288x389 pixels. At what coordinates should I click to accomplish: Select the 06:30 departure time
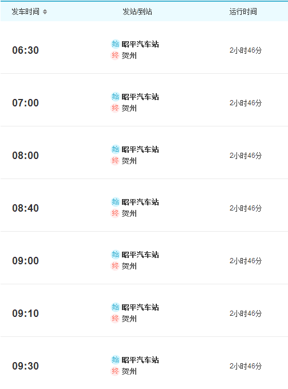pyautogui.click(x=26, y=50)
